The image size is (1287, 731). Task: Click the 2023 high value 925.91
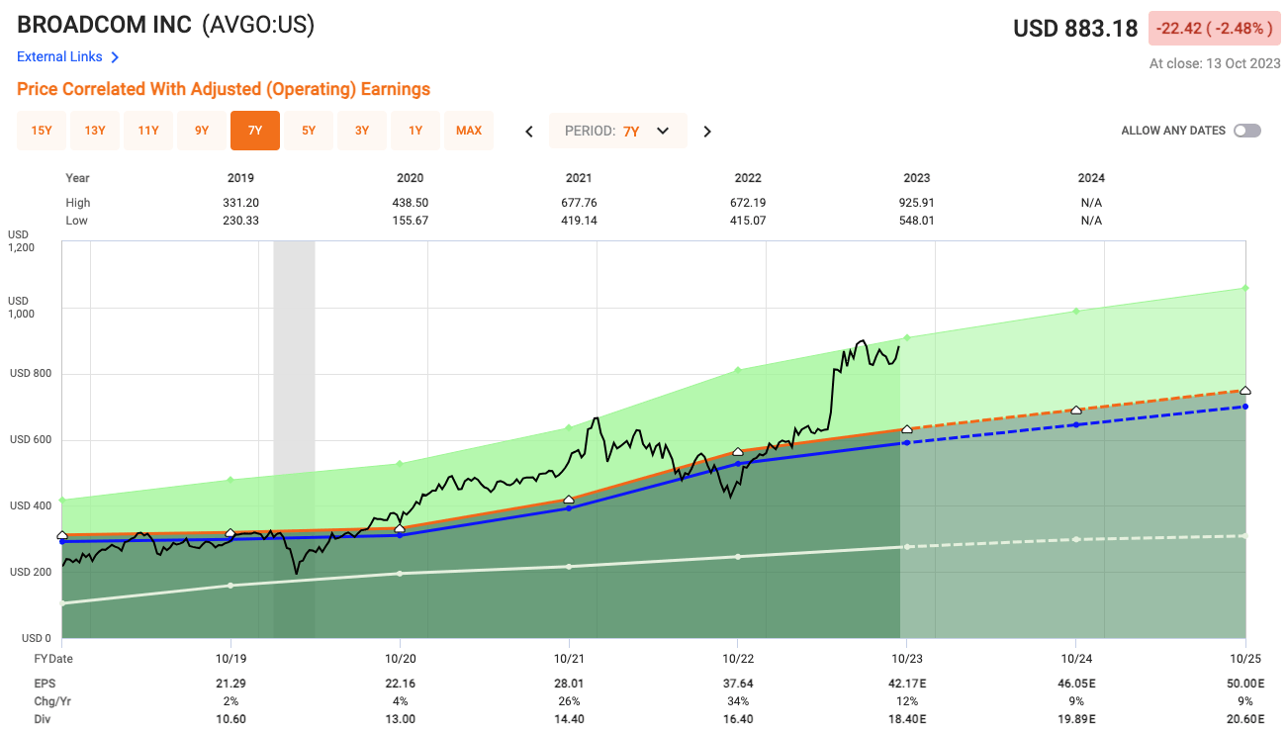tap(916, 203)
